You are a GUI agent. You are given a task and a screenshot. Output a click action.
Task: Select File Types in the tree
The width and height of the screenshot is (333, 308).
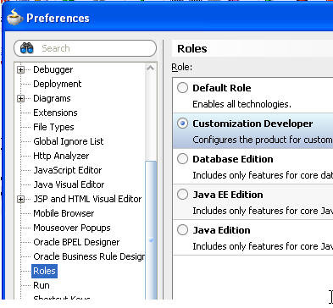pos(53,127)
